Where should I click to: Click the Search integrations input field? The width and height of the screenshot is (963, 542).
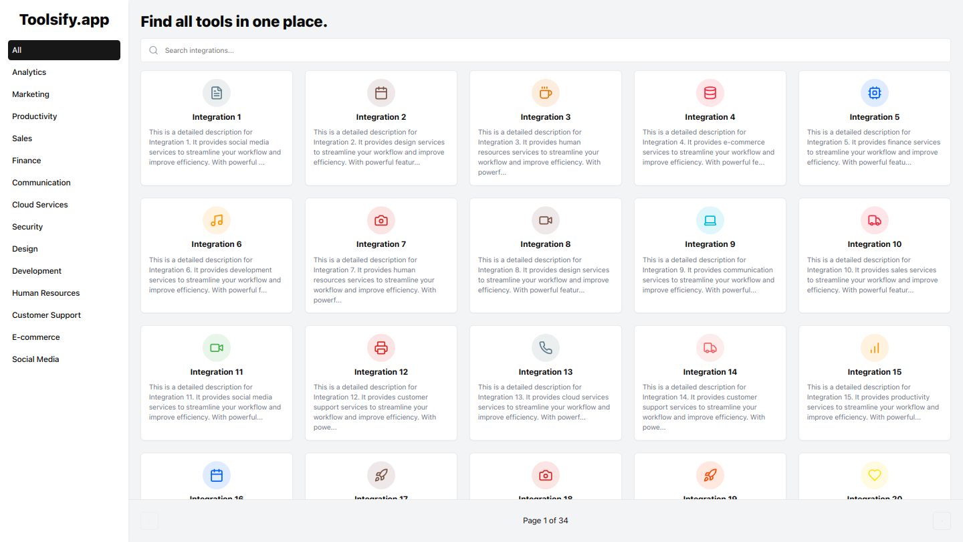[546, 50]
